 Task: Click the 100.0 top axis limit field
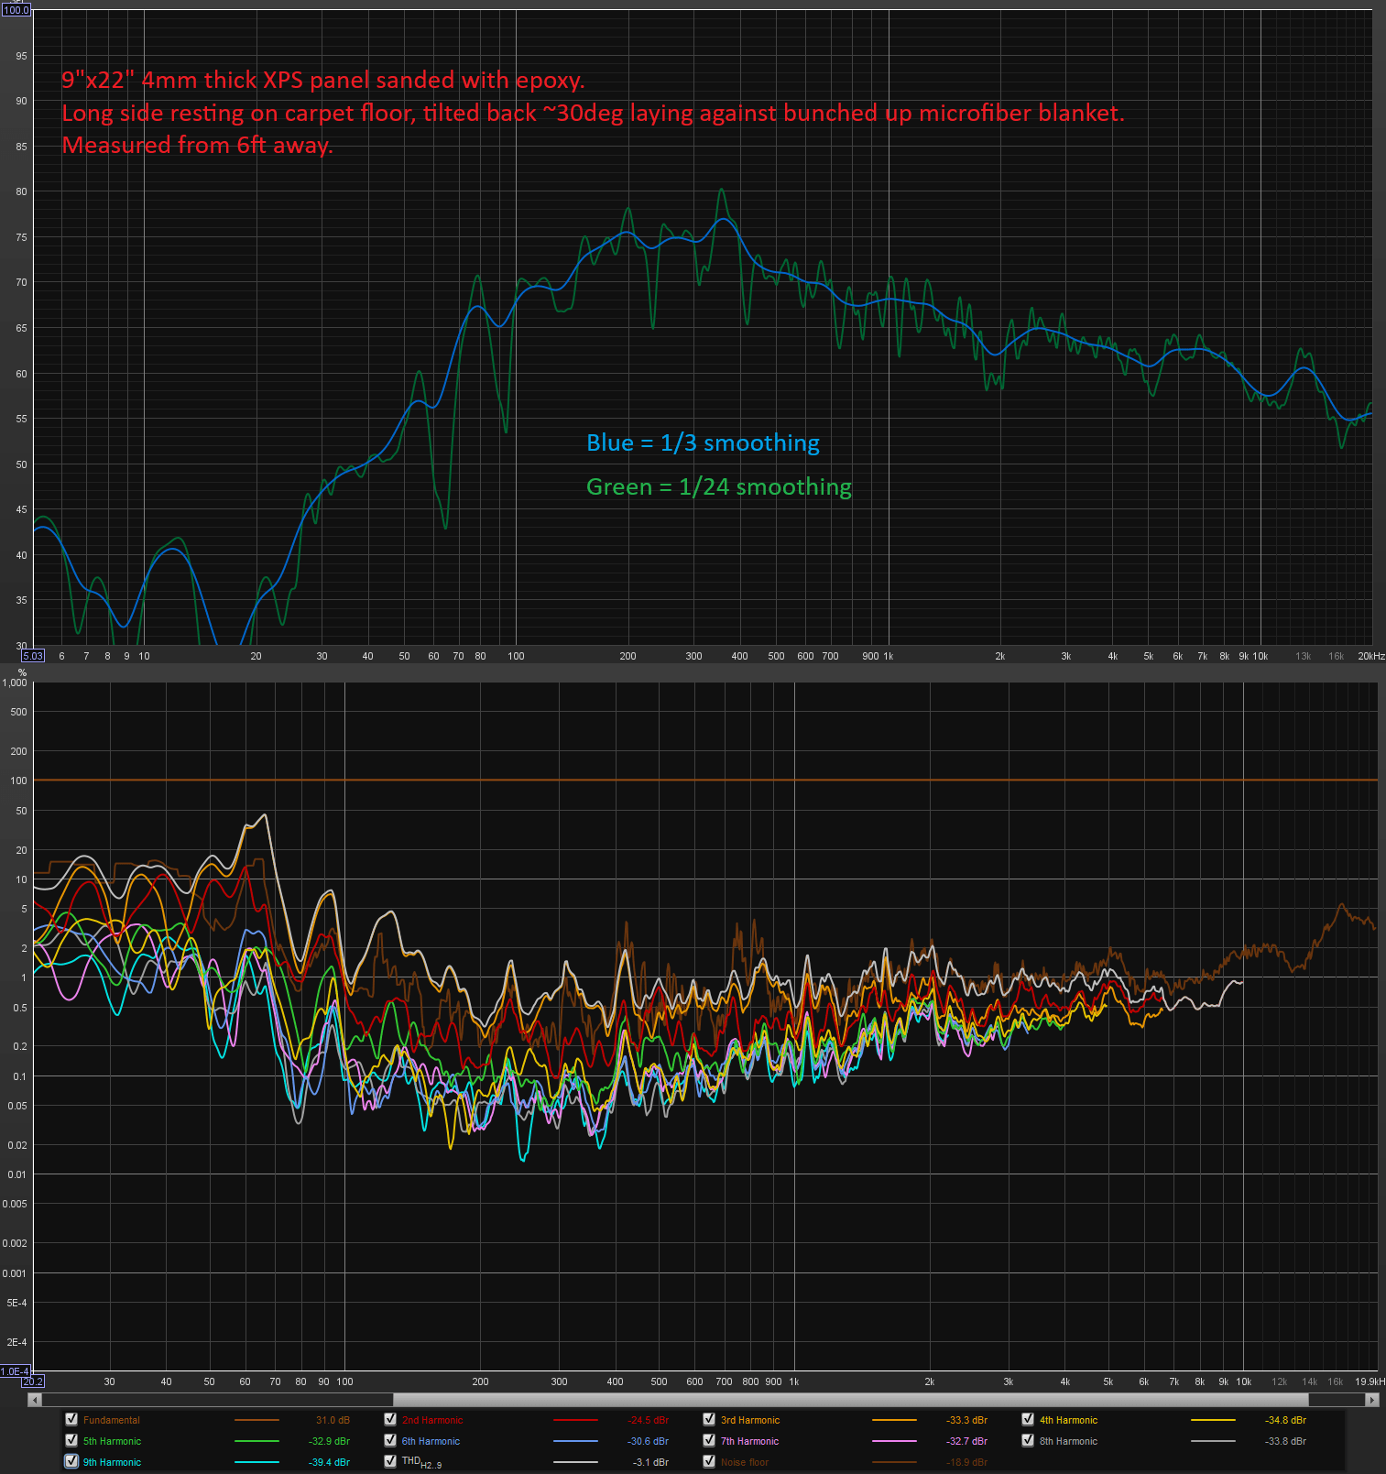click(16, 10)
